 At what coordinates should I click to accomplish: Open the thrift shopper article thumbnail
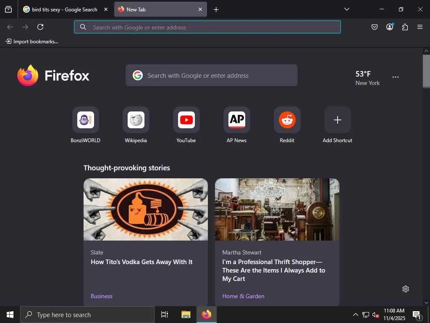[x=277, y=209]
